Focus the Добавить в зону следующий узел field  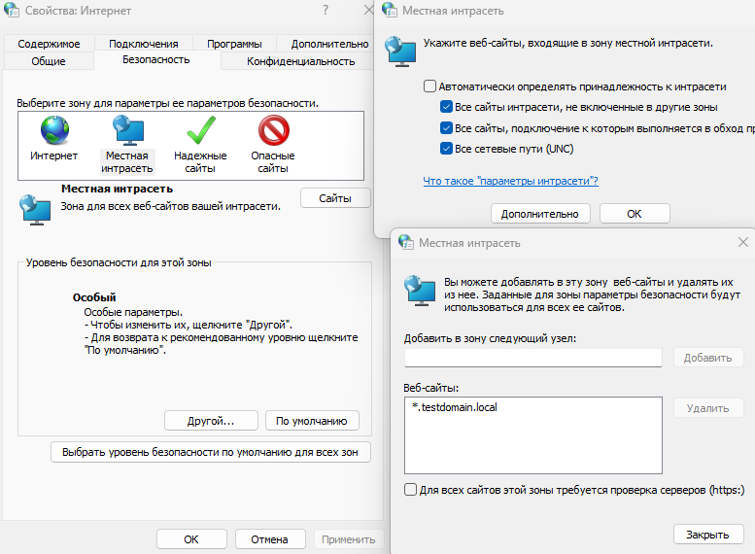coord(533,358)
